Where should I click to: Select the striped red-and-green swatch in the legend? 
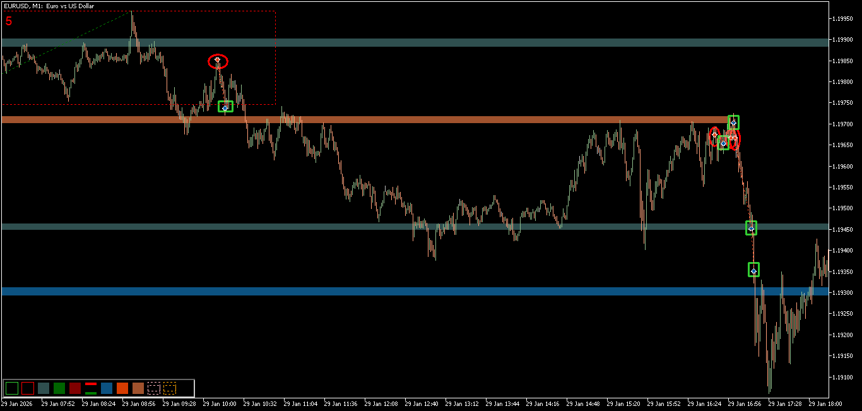90,389
